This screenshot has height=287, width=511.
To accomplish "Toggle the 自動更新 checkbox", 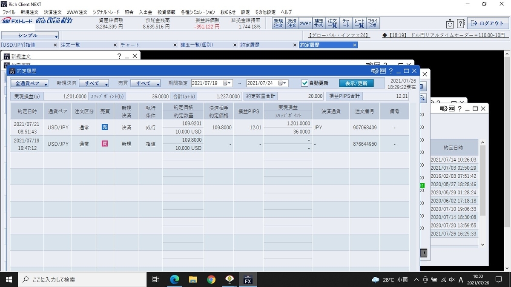I will tap(304, 83).
